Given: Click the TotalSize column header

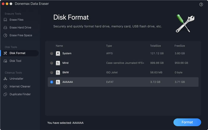Looking at the screenshot, I should click(x=155, y=46).
